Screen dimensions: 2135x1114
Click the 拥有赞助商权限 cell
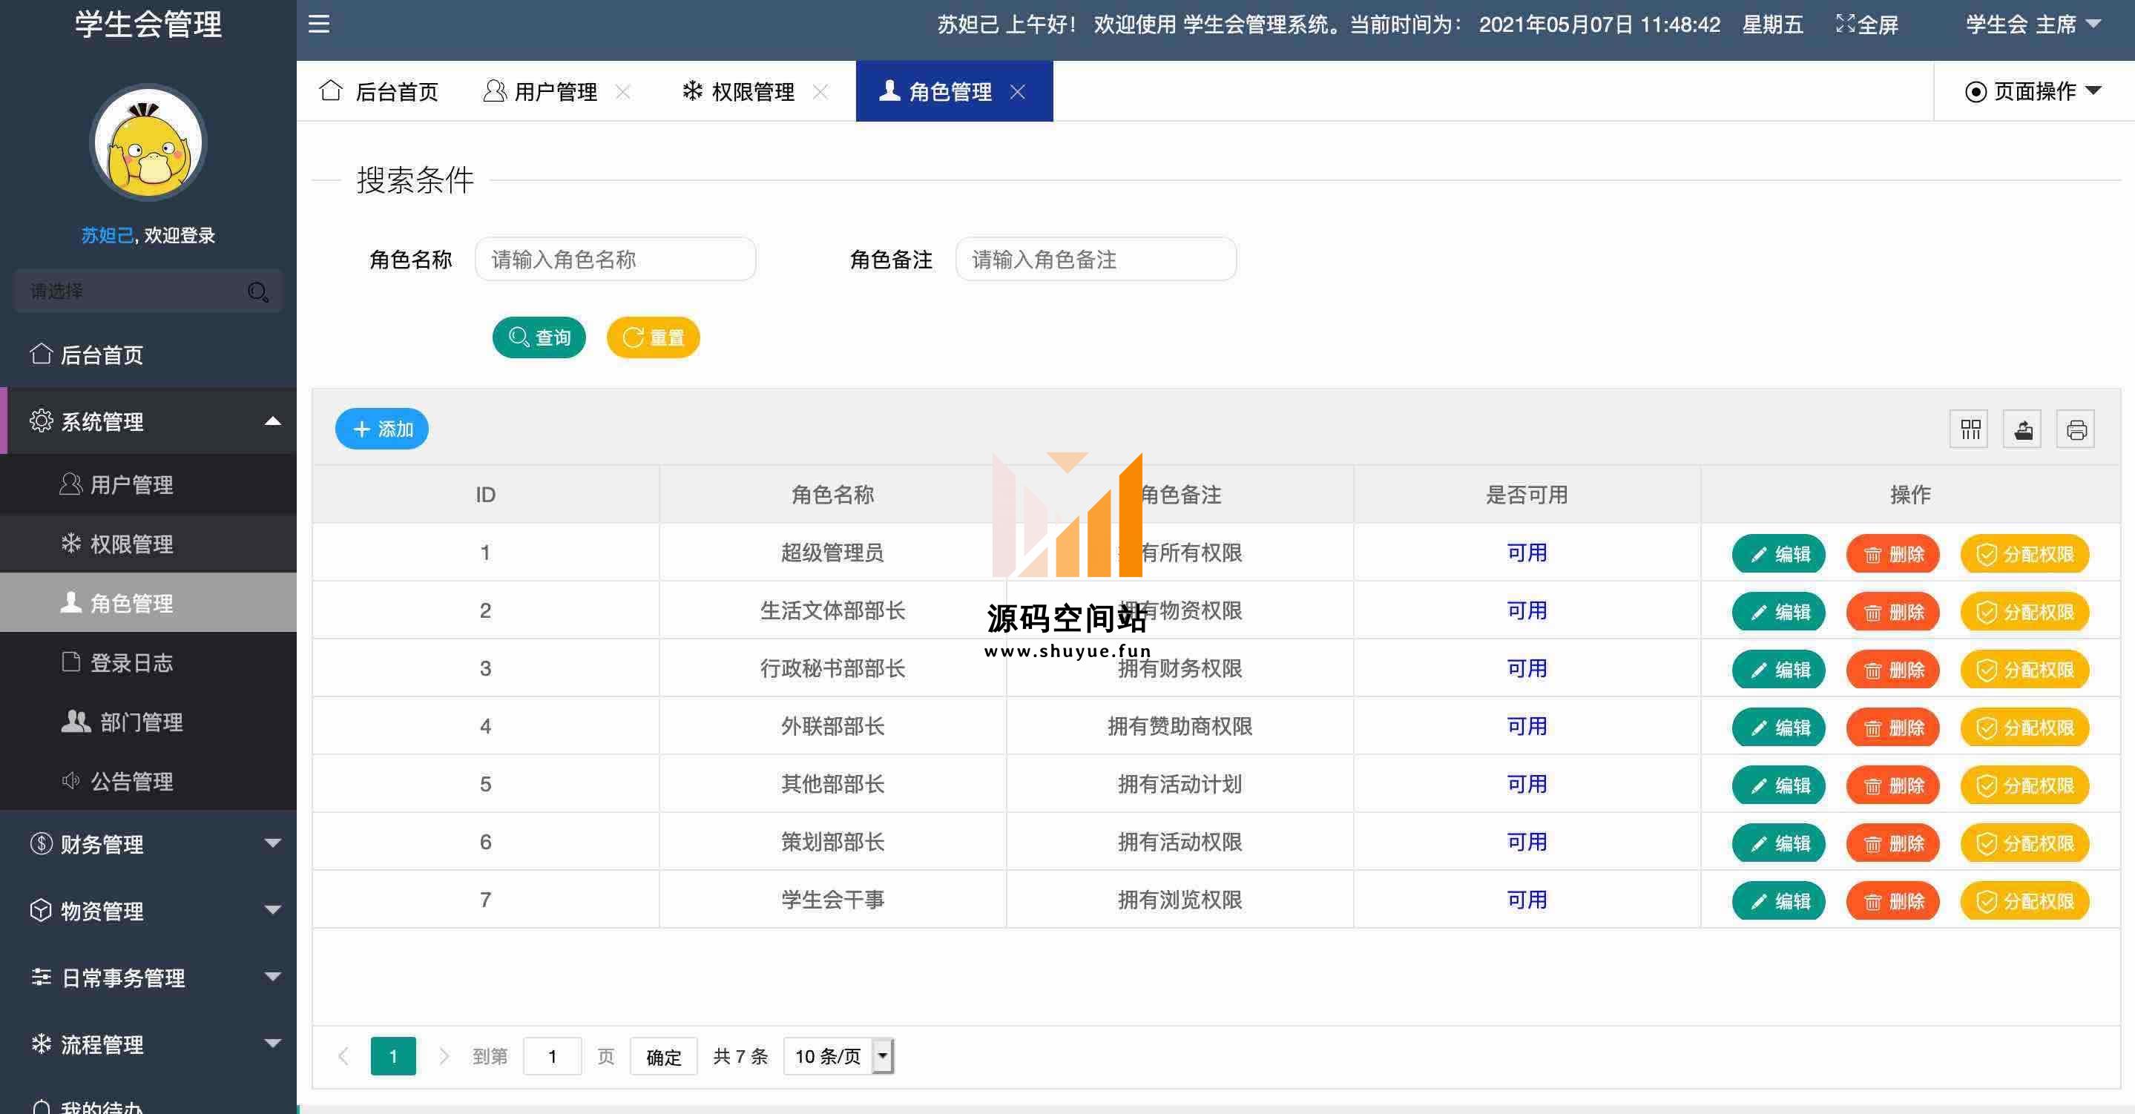coord(1180,726)
